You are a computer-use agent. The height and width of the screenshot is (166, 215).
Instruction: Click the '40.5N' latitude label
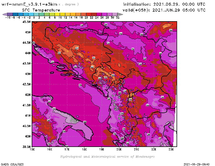pos(26,126)
